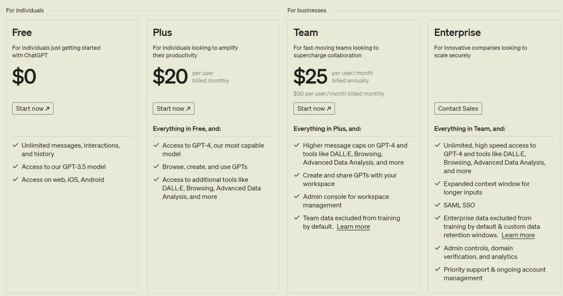563x296 pixels.
Task: Click arrow icon in Plus Start now button
Action: coord(188,108)
